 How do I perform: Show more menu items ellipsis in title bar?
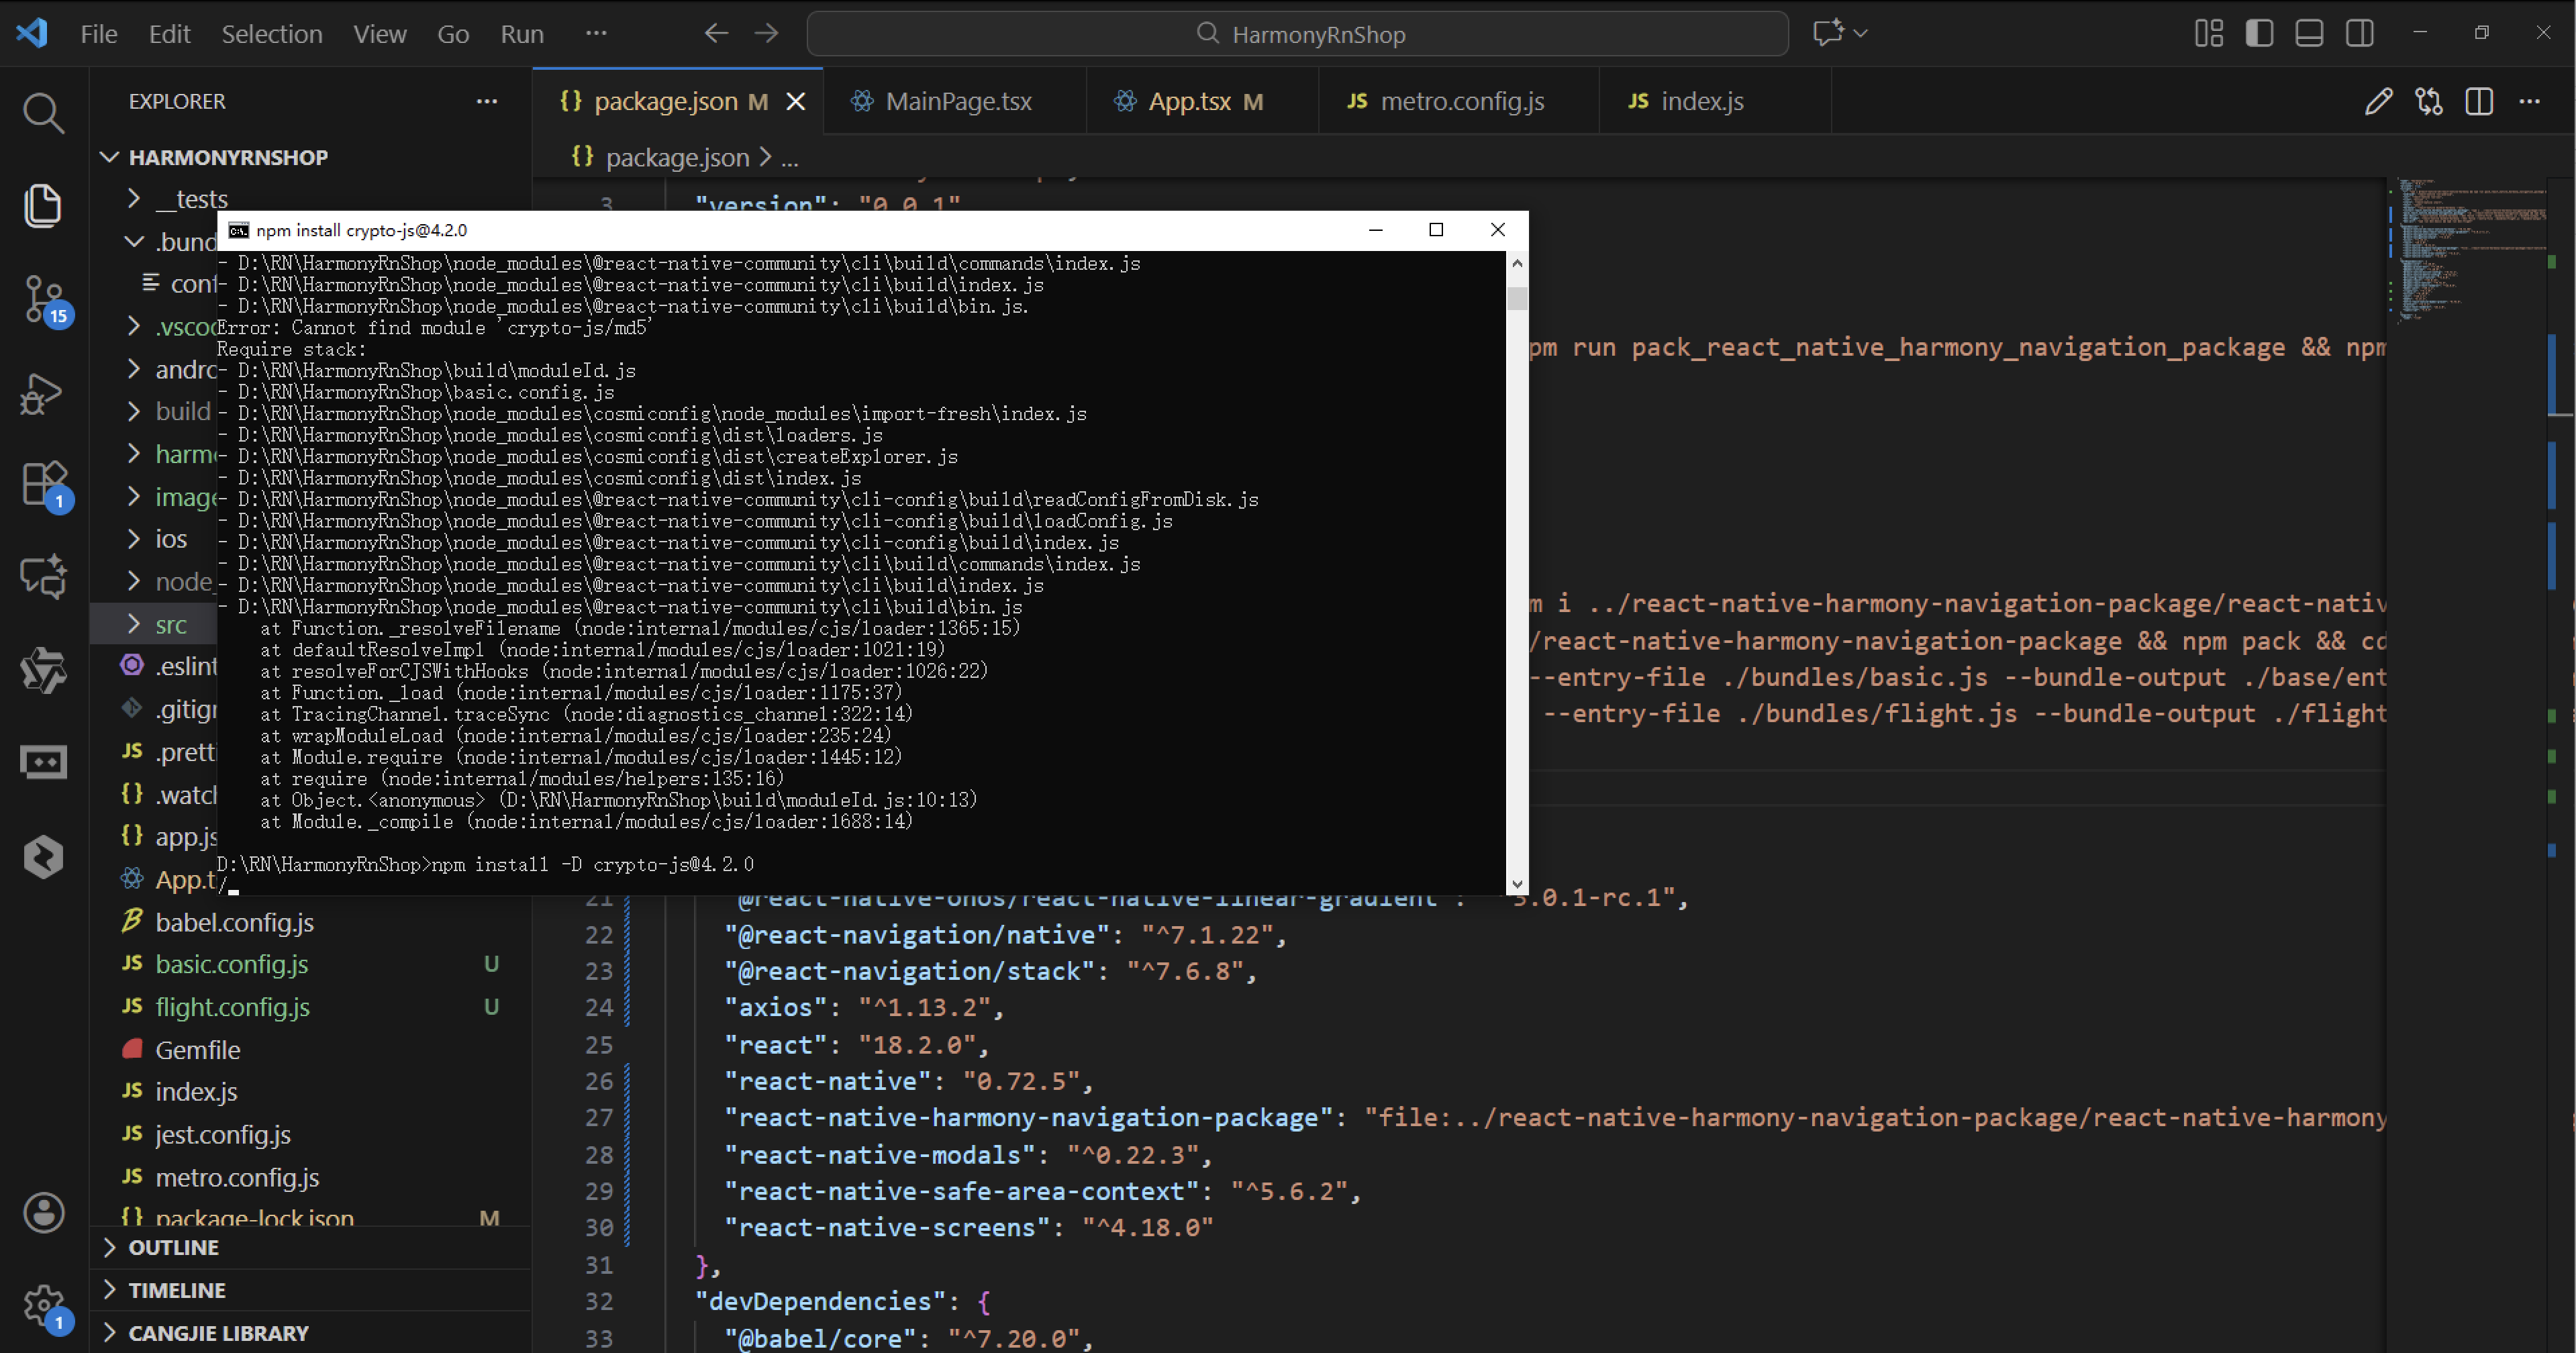click(596, 33)
